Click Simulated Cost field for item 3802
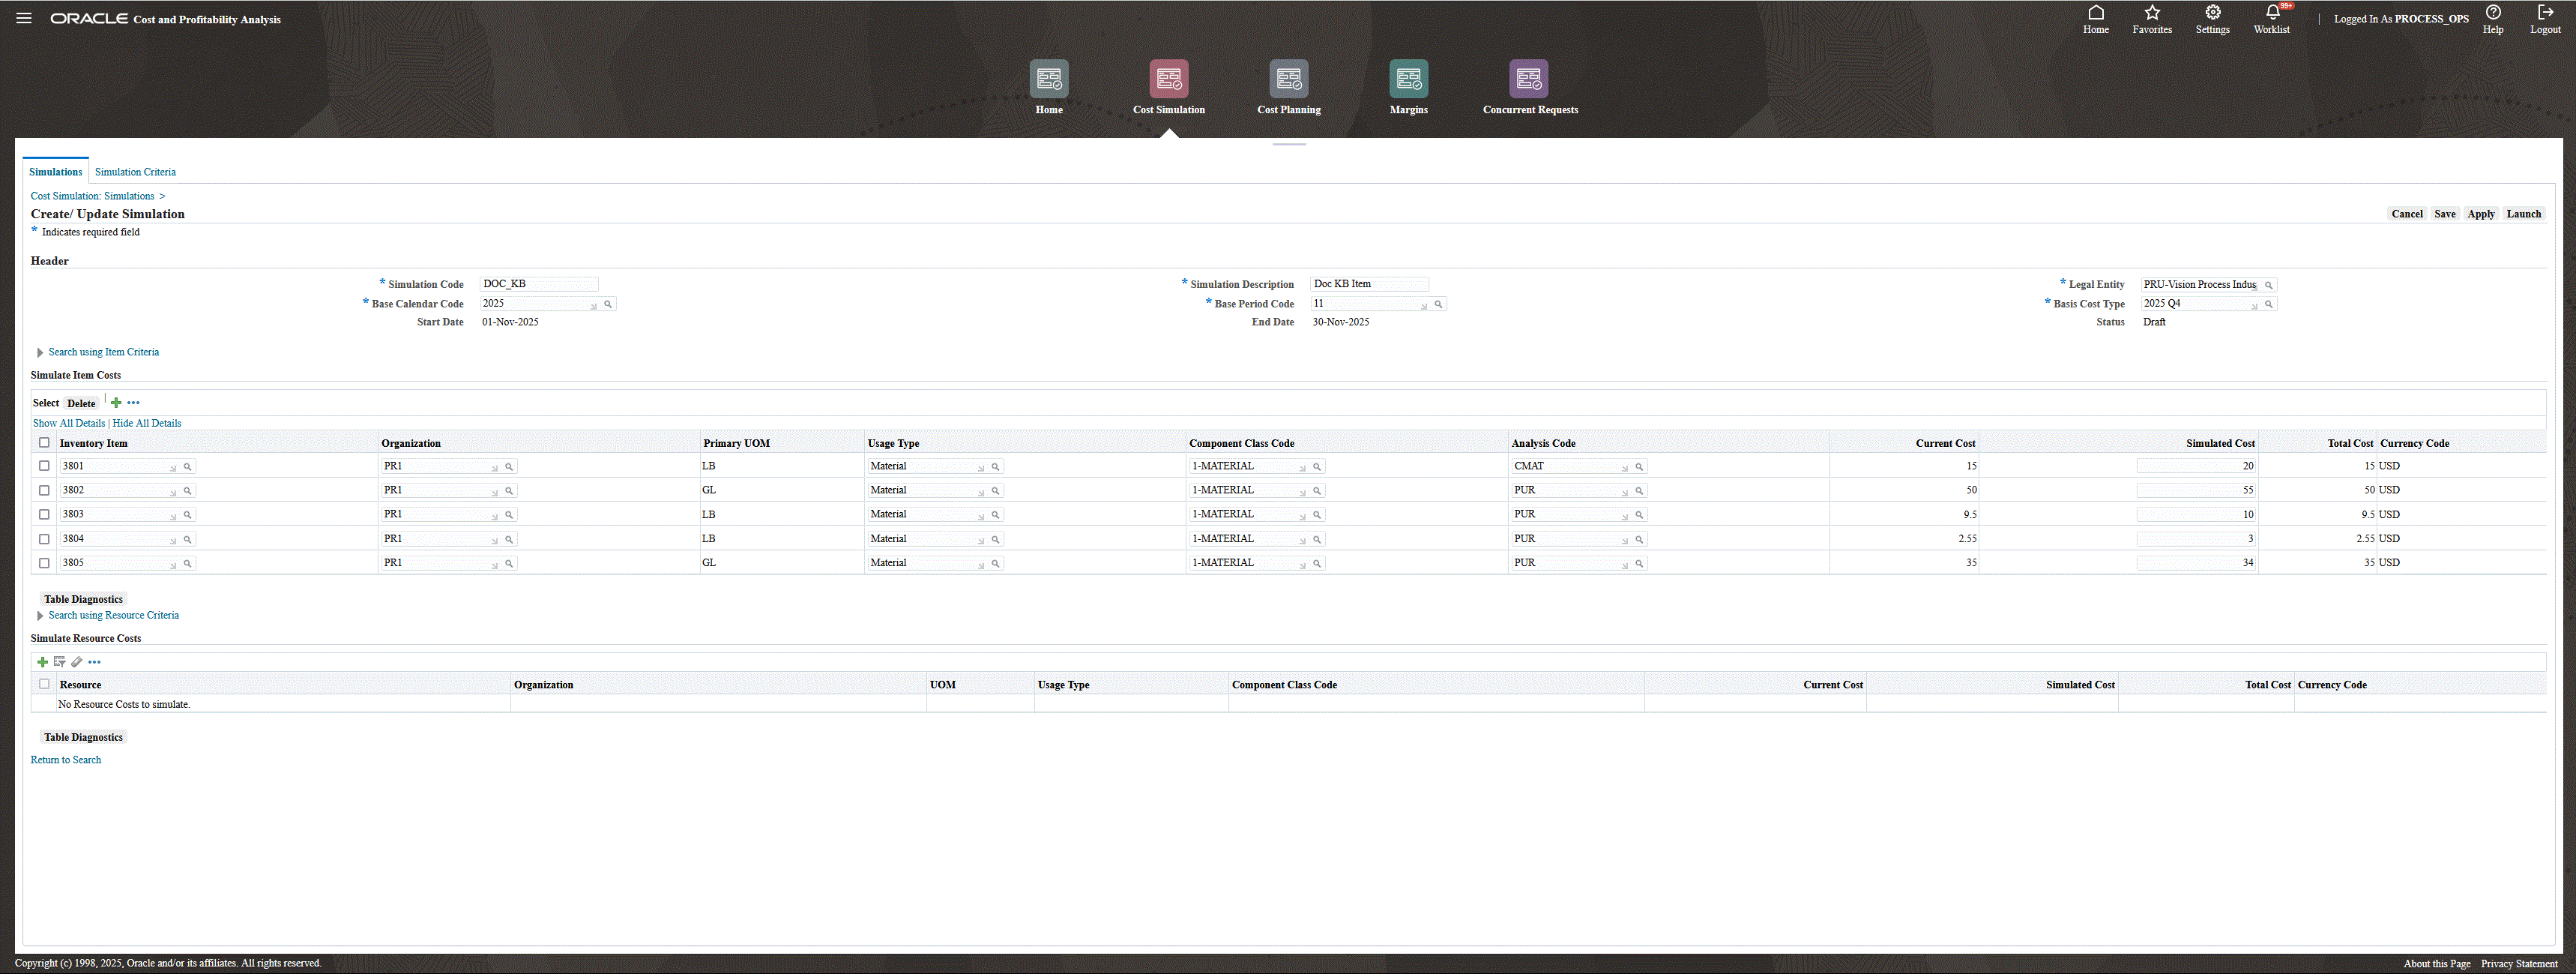The height and width of the screenshot is (974, 2576). pos(2196,490)
